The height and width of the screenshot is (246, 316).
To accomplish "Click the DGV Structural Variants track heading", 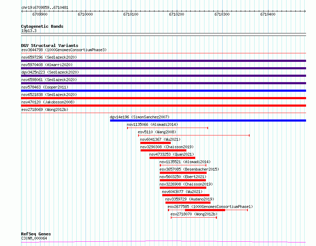I will pyautogui.click(x=50, y=46).
